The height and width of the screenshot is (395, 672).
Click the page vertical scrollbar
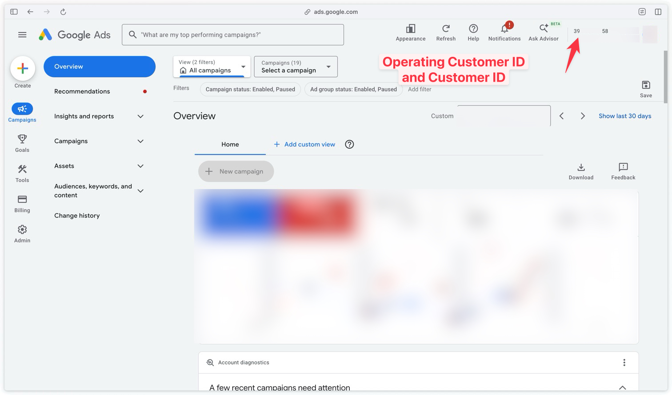[x=665, y=77]
